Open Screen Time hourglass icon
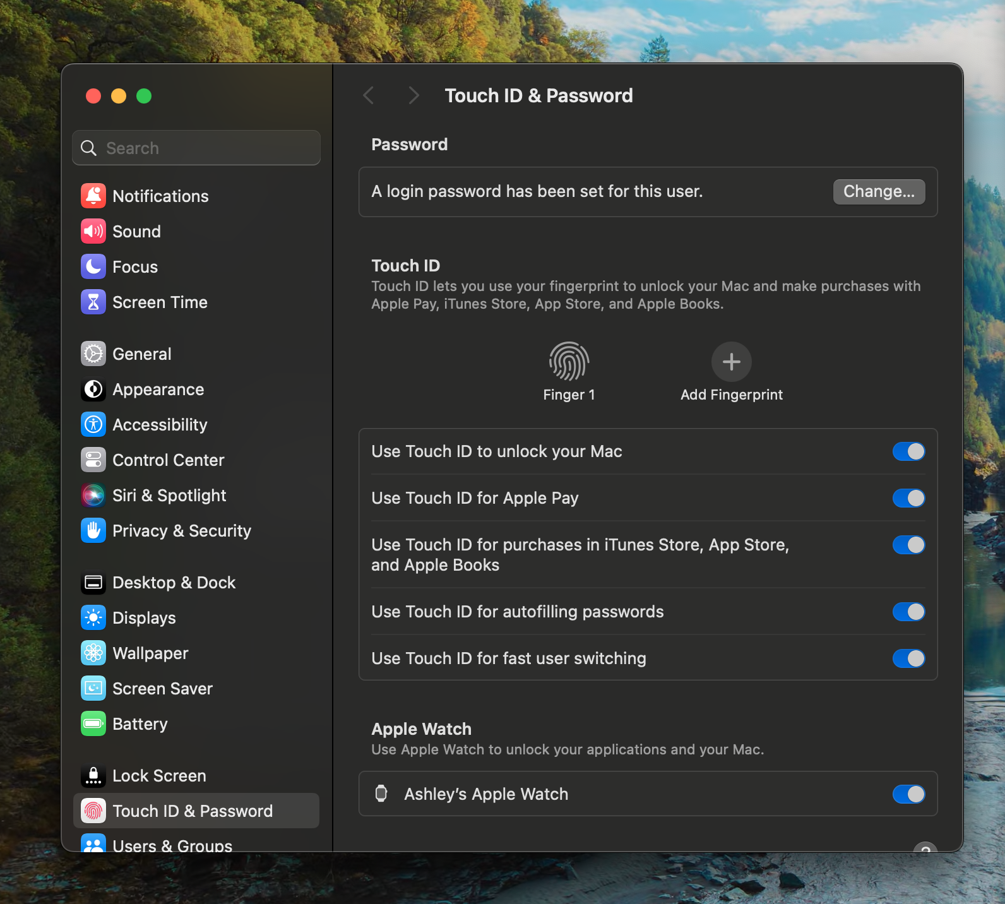The width and height of the screenshot is (1005, 904). click(93, 302)
